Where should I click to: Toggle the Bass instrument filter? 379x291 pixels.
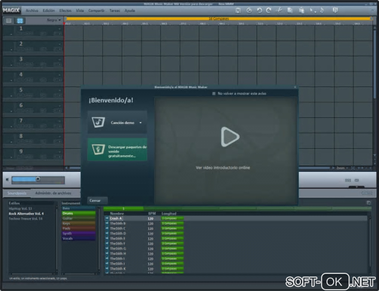click(78, 208)
